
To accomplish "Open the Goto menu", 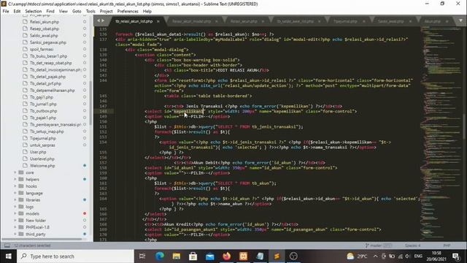I will (x=77, y=12).
